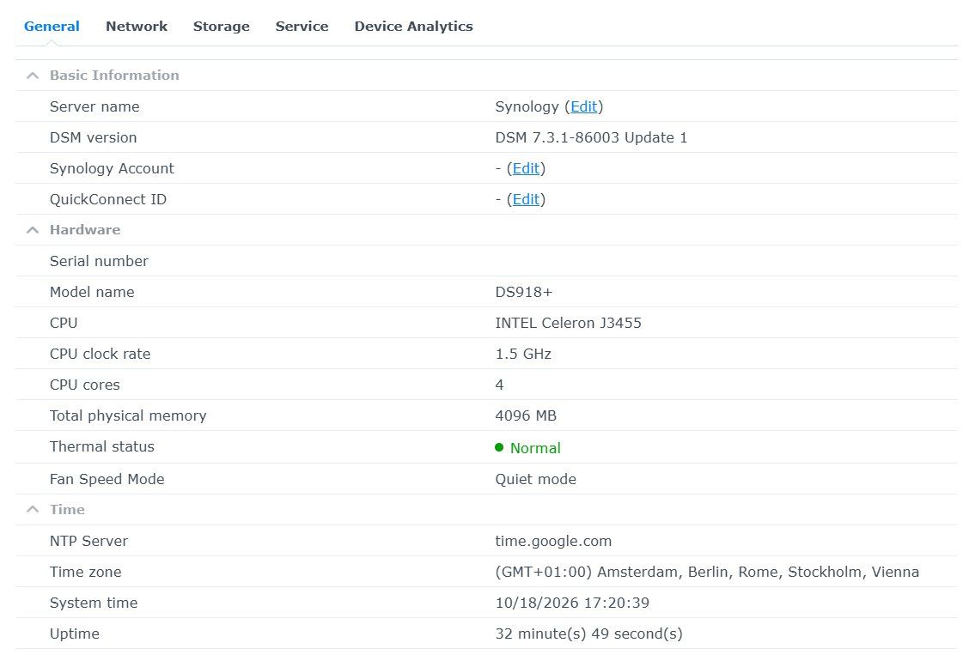Screen dimensions: 963x661
Task: Edit the Server name
Action: tap(583, 106)
